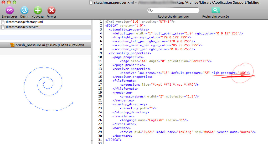Click the document icon in the title bar

(91, 2)
